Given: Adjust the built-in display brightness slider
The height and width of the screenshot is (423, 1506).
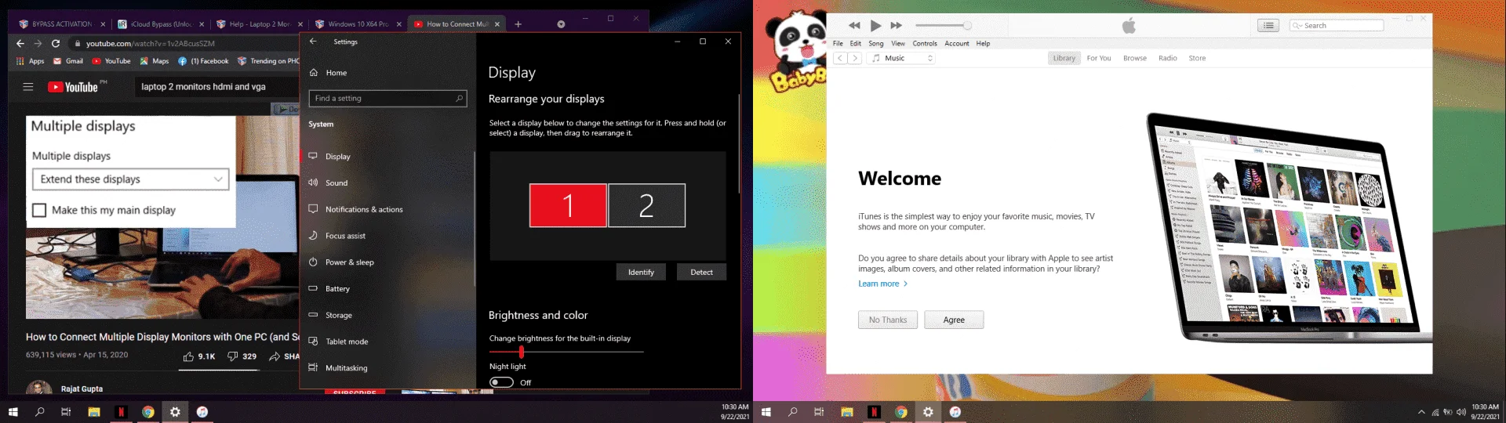Looking at the screenshot, I should (566, 352).
